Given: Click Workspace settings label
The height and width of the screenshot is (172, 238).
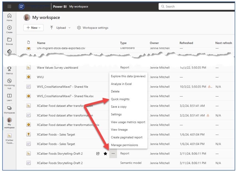Looking at the screenshot, I should [96, 28].
